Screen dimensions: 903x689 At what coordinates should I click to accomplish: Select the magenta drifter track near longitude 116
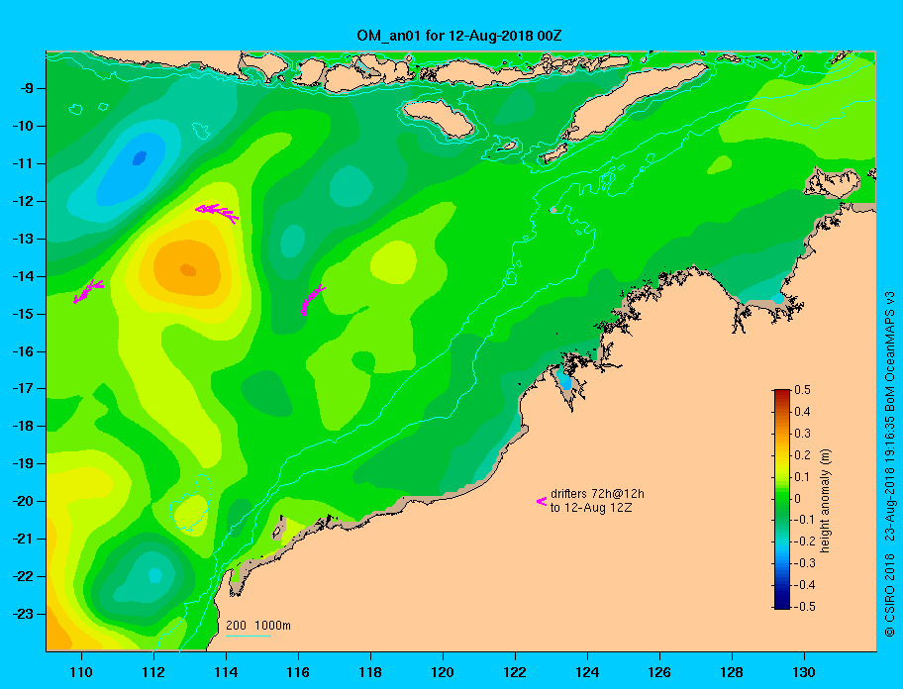pyautogui.click(x=313, y=299)
